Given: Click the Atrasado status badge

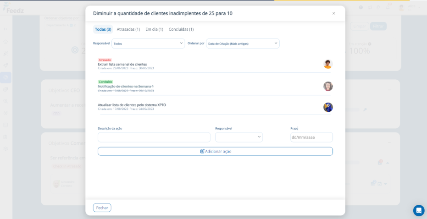Looking at the screenshot, I should coord(105,60).
